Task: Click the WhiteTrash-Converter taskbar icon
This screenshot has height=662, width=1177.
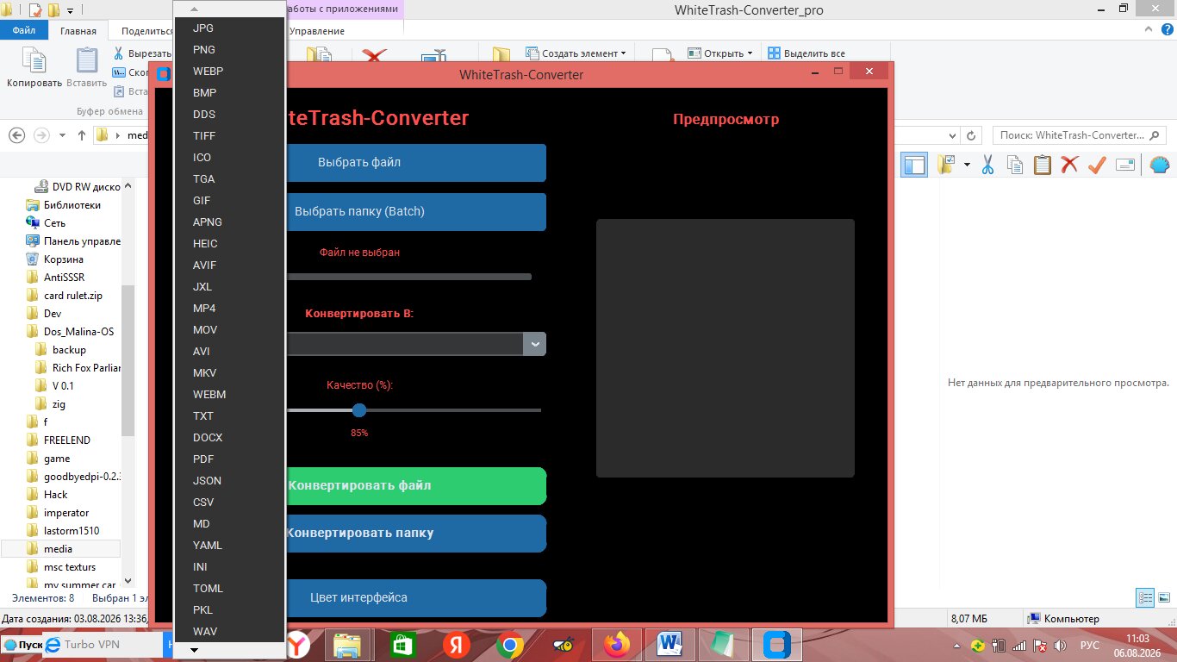Action: [x=777, y=645]
